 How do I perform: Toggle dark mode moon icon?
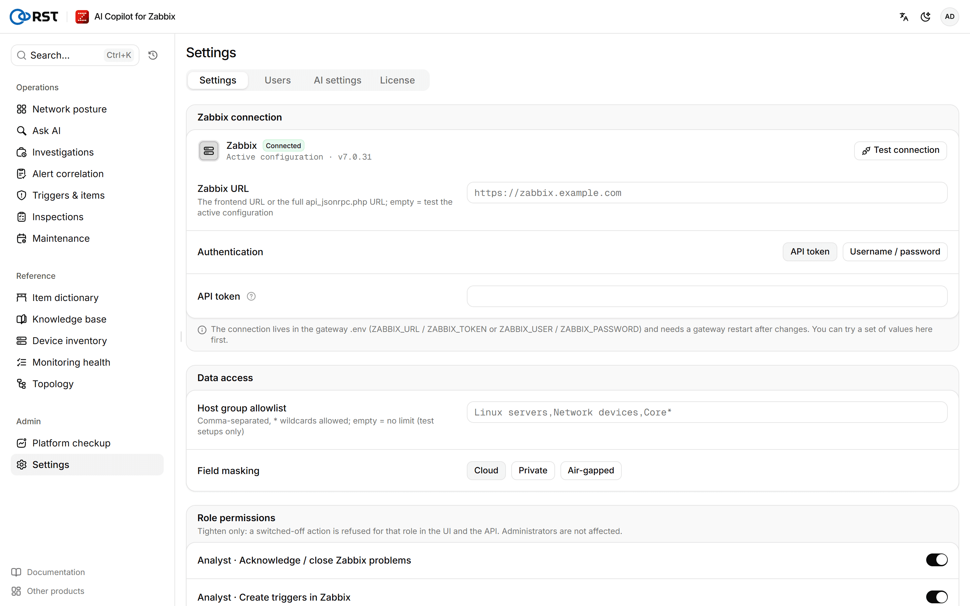(926, 16)
